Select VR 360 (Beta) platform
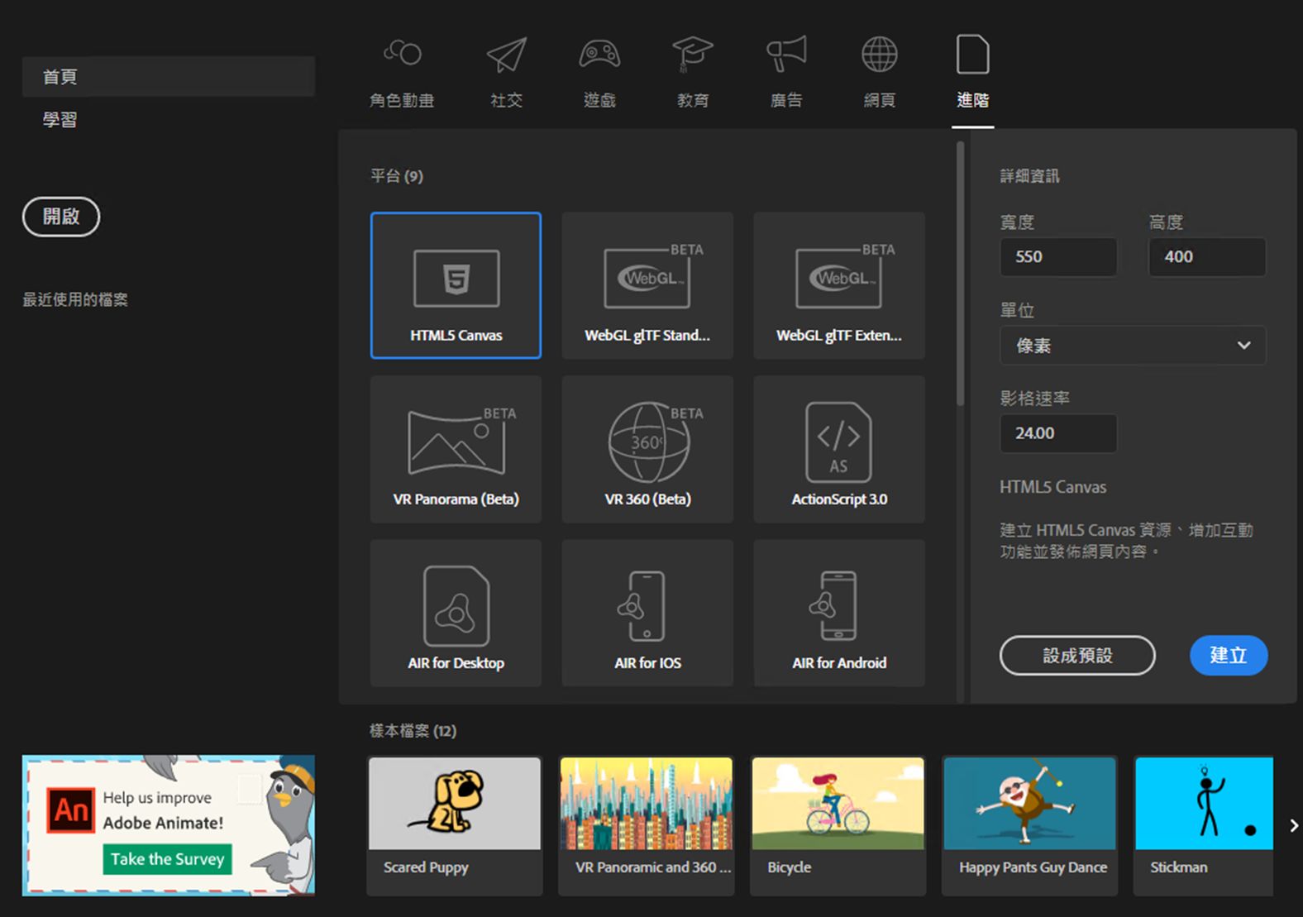The width and height of the screenshot is (1303, 917). coord(647,449)
